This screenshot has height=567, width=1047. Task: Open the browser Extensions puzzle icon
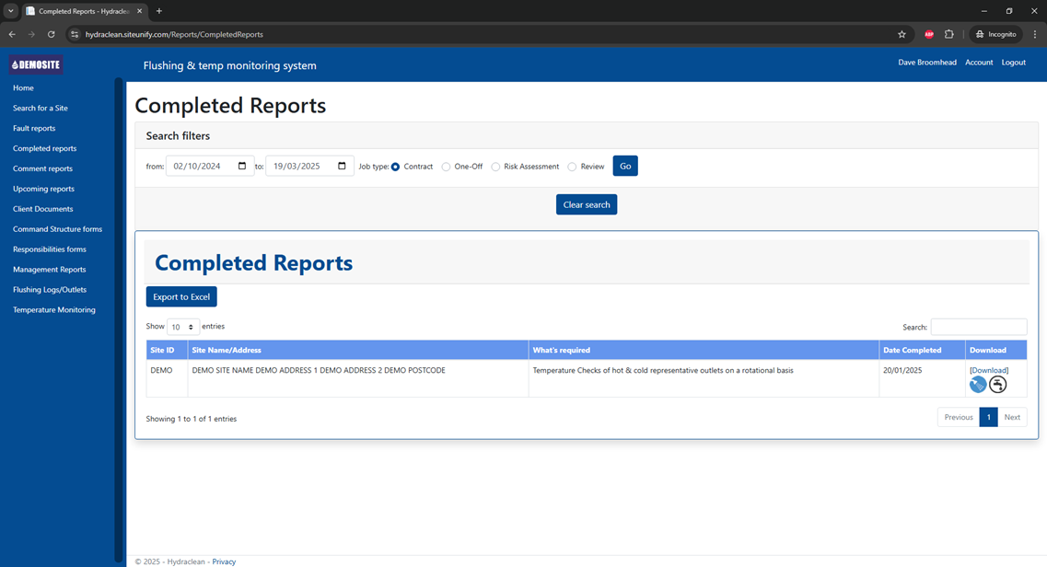click(x=948, y=35)
